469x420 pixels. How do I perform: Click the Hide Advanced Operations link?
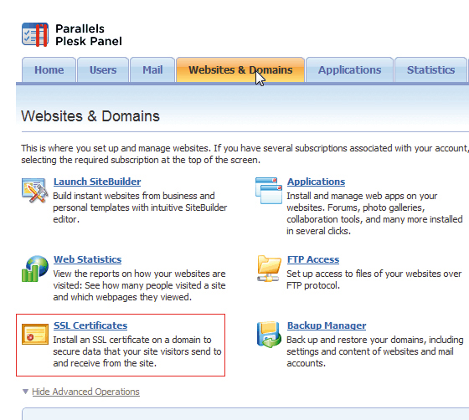coord(85,392)
